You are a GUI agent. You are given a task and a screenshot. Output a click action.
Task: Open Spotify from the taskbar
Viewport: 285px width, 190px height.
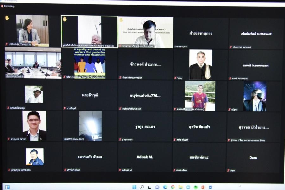(x=196, y=187)
